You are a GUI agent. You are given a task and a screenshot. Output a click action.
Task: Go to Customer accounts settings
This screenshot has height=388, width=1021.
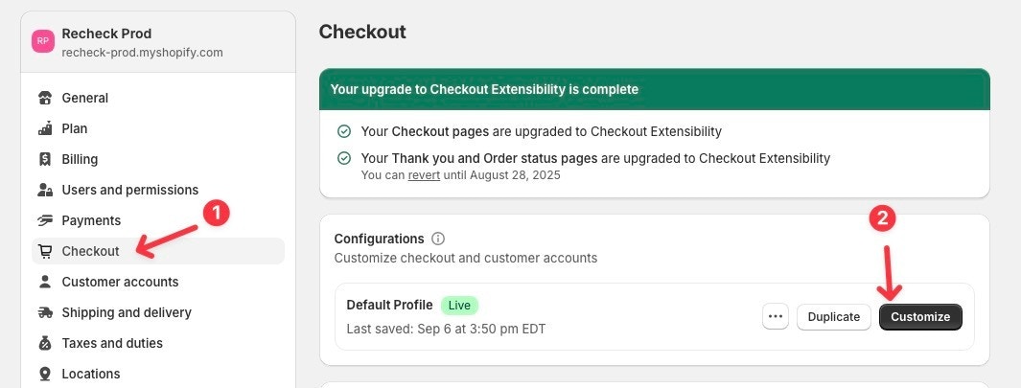120,282
